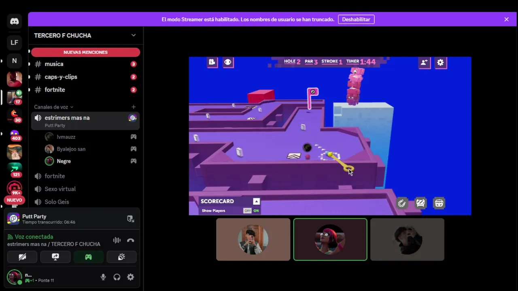
Task: Expand TERCERO F CHUCHA server menu
Action: click(x=134, y=36)
